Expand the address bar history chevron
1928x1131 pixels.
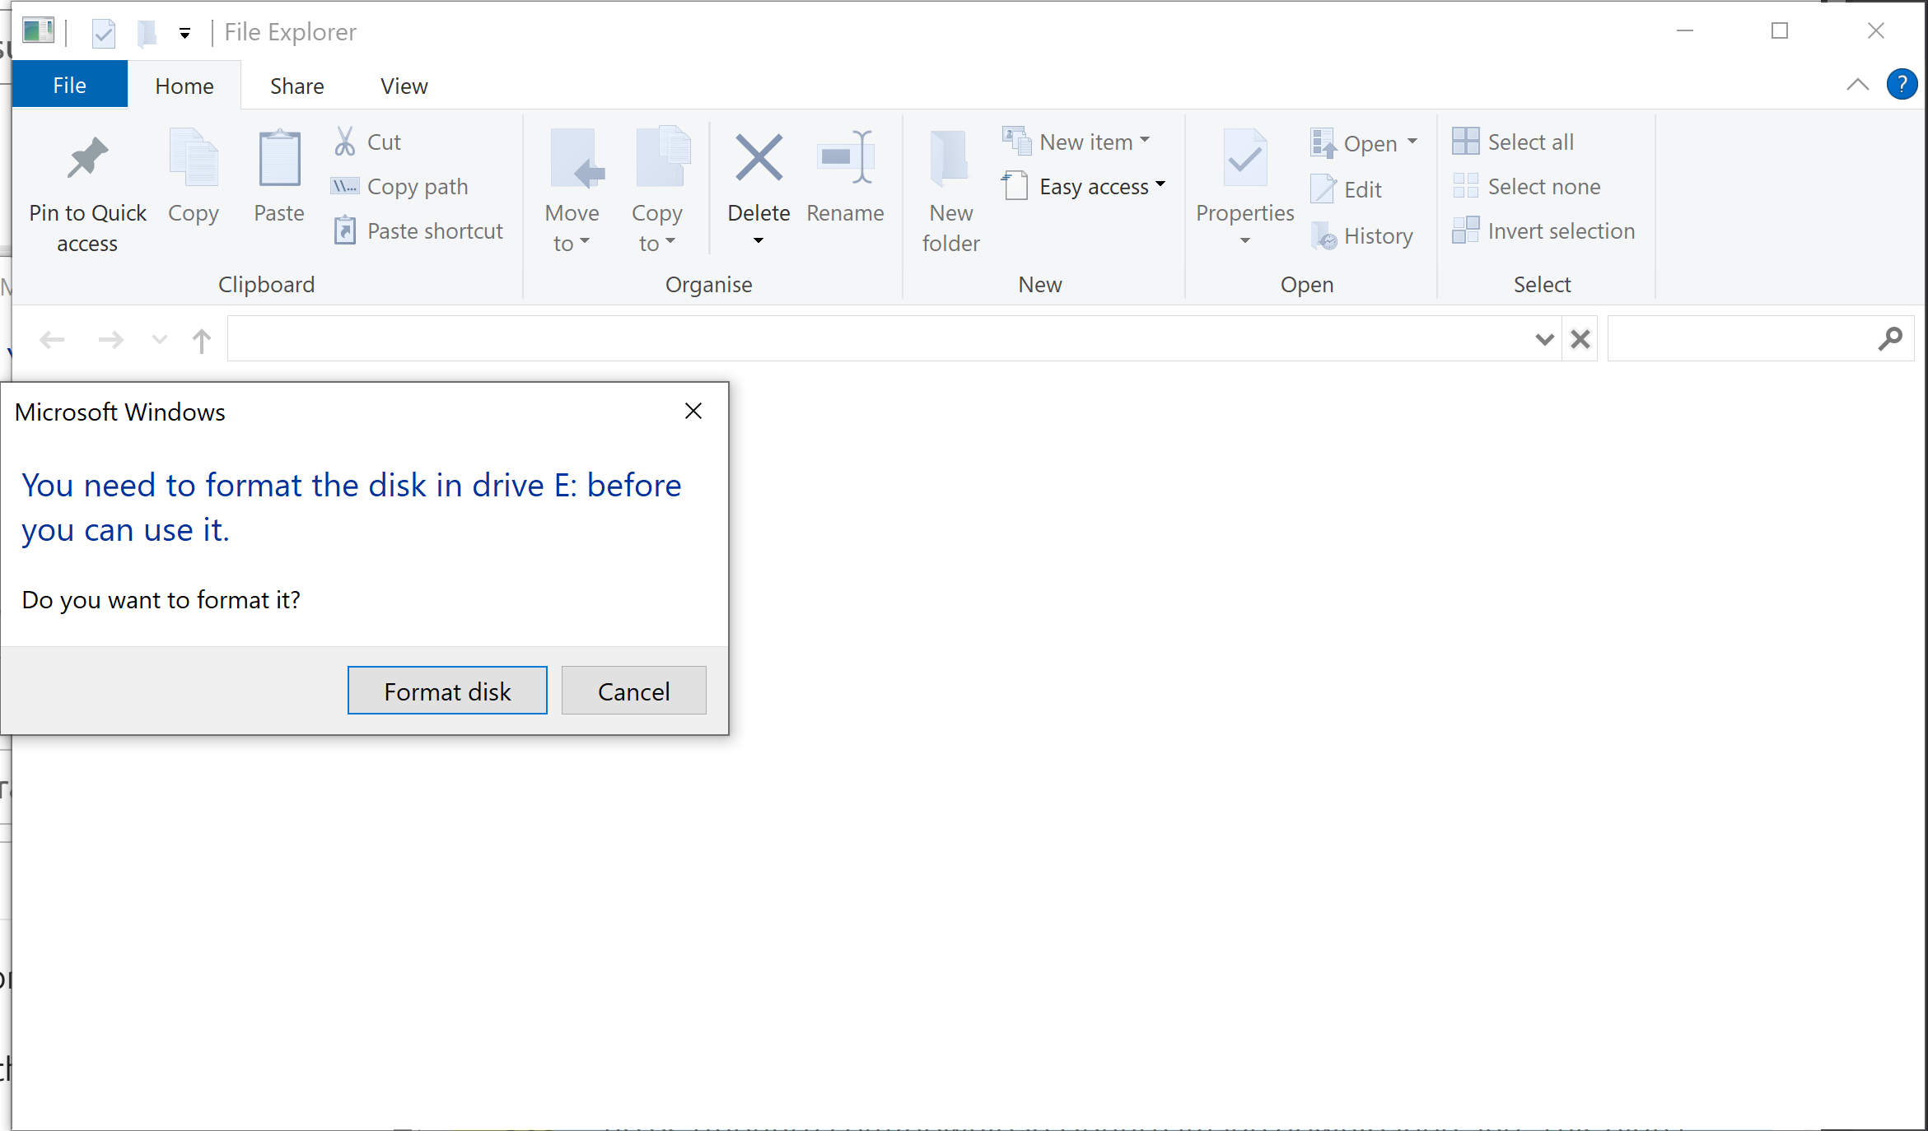(x=1544, y=339)
